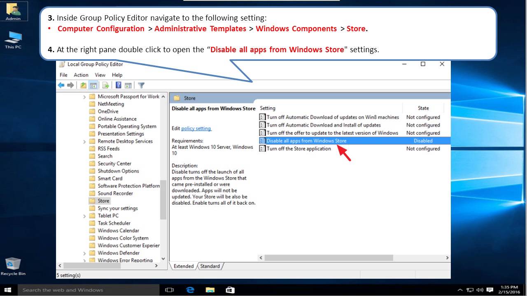Toggle Show/Hide Console Tree toolbar icon

(93, 85)
